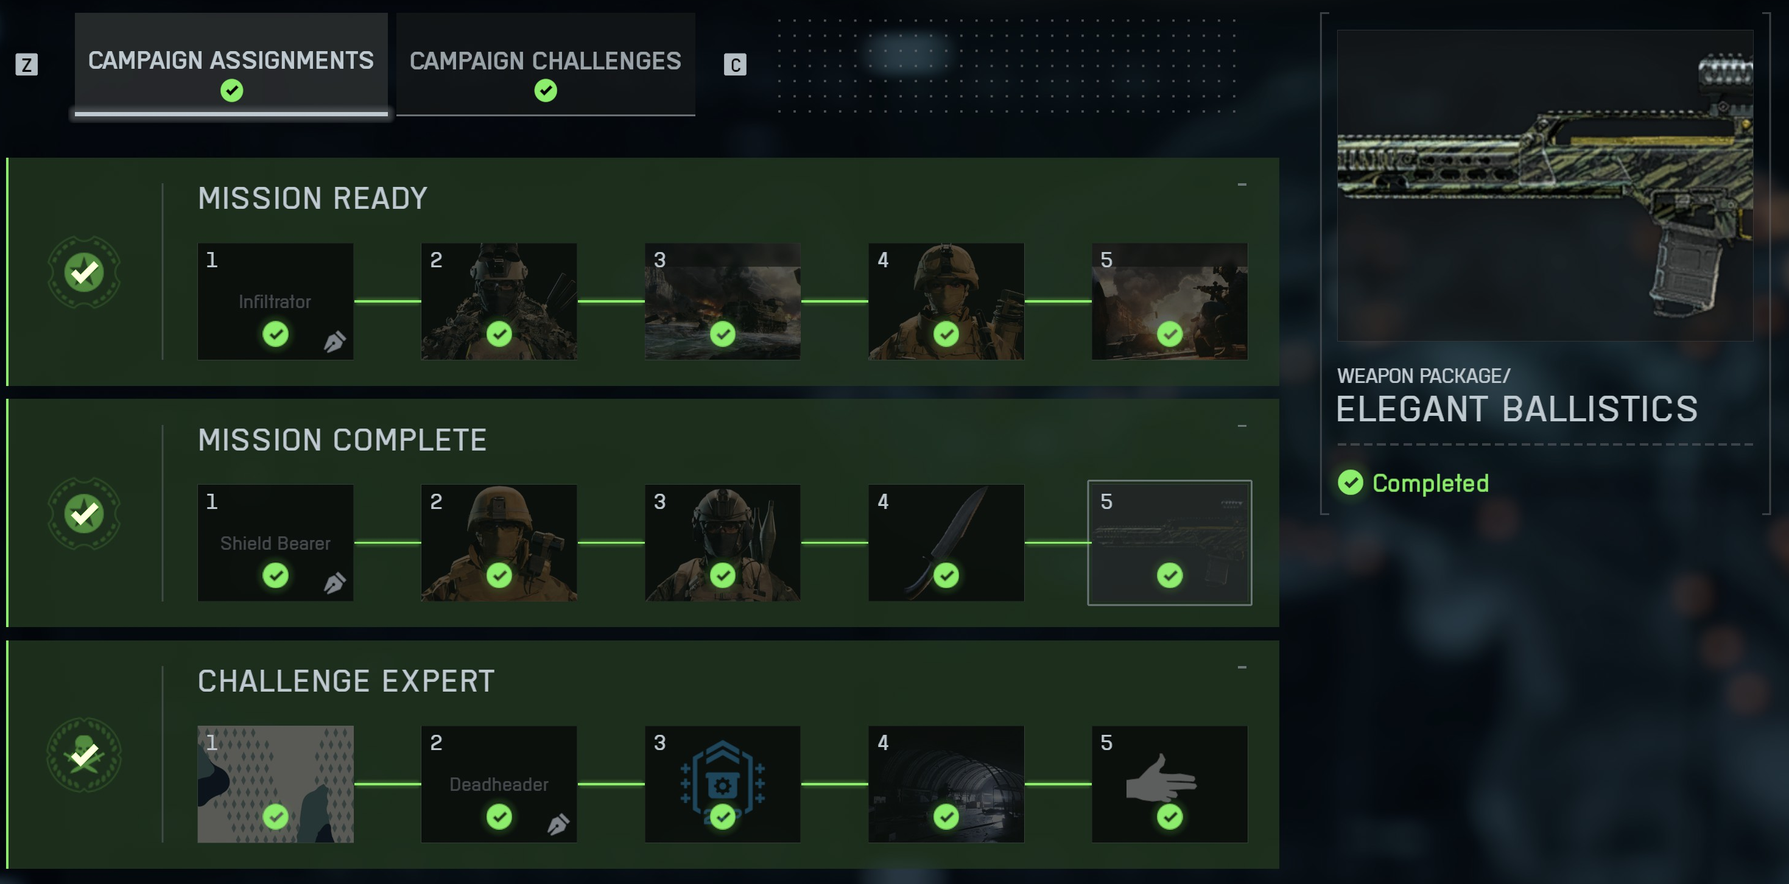Collapse the Challenge Expert section
This screenshot has height=884, width=1789.
click(x=1242, y=668)
